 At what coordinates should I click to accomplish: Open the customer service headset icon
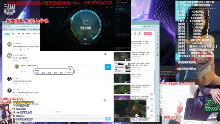(x=152, y=110)
